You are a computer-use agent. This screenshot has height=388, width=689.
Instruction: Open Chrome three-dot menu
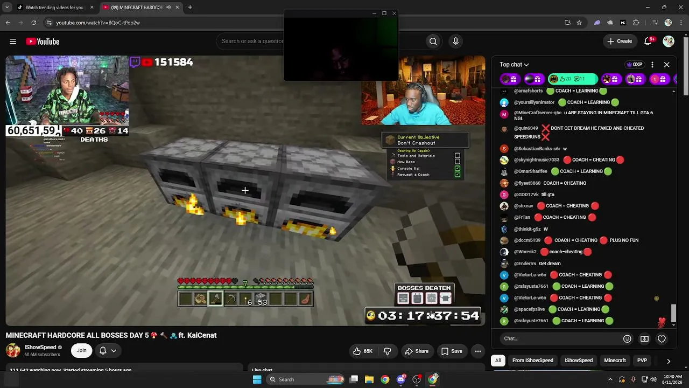(680, 23)
